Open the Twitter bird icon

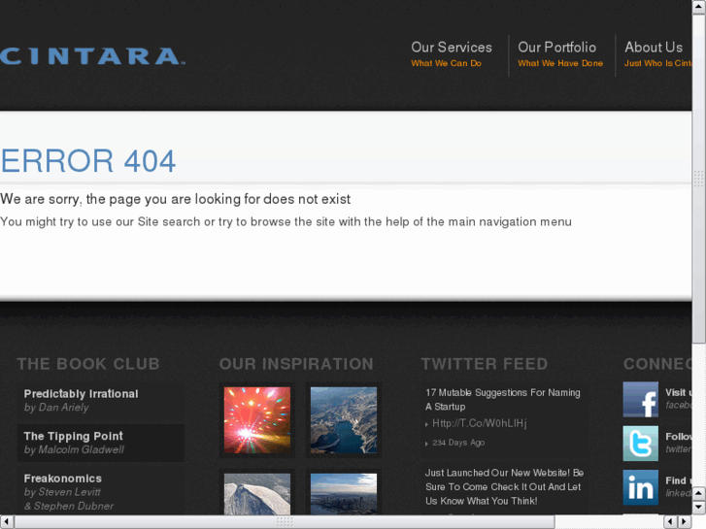click(640, 444)
